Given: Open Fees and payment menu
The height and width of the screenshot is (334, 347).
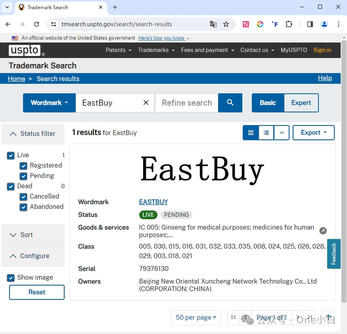Looking at the screenshot, I should [x=207, y=50].
